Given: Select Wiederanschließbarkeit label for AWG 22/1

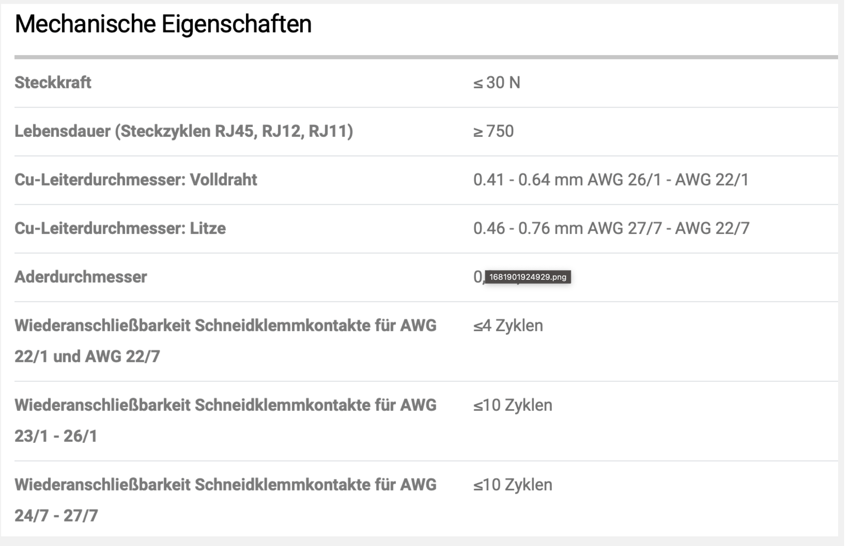Looking at the screenshot, I should pos(225,341).
